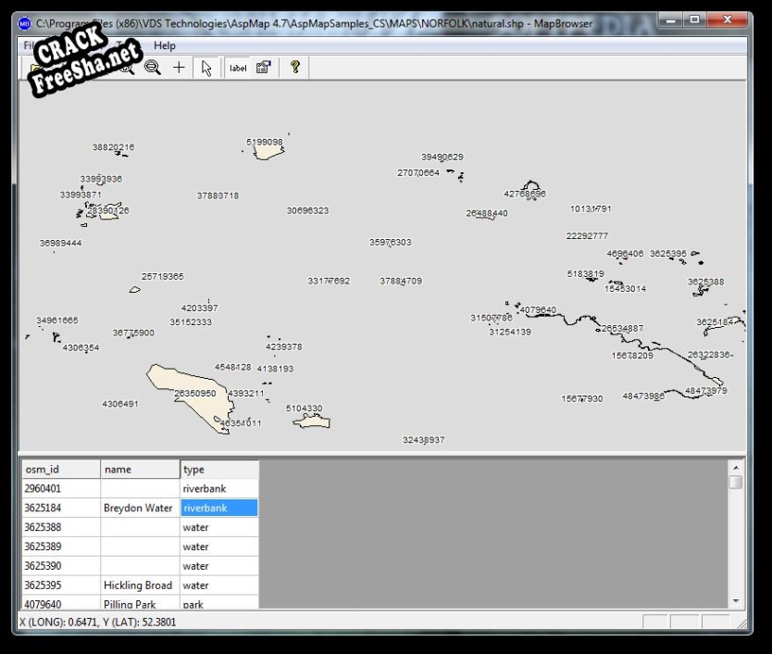772x654 pixels.
Task: Activate the center map crosshair tool
Action: click(179, 68)
